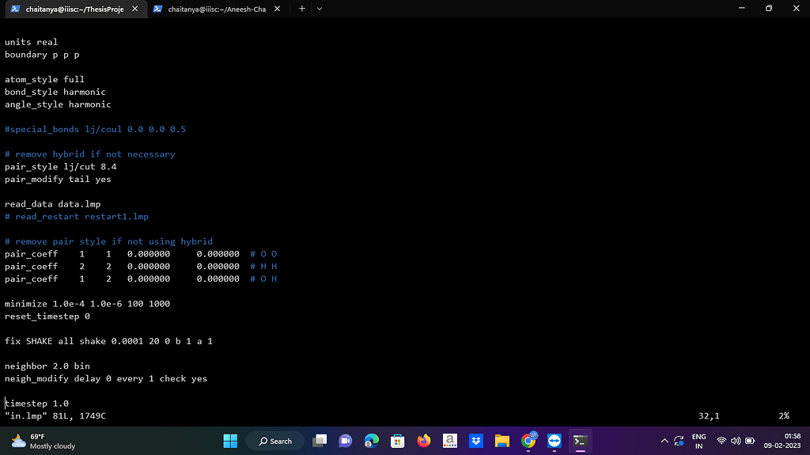Viewport: 810px width, 455px height.
Task: Launch Firefox from the taskbar
Action: (x=424, y=441)
